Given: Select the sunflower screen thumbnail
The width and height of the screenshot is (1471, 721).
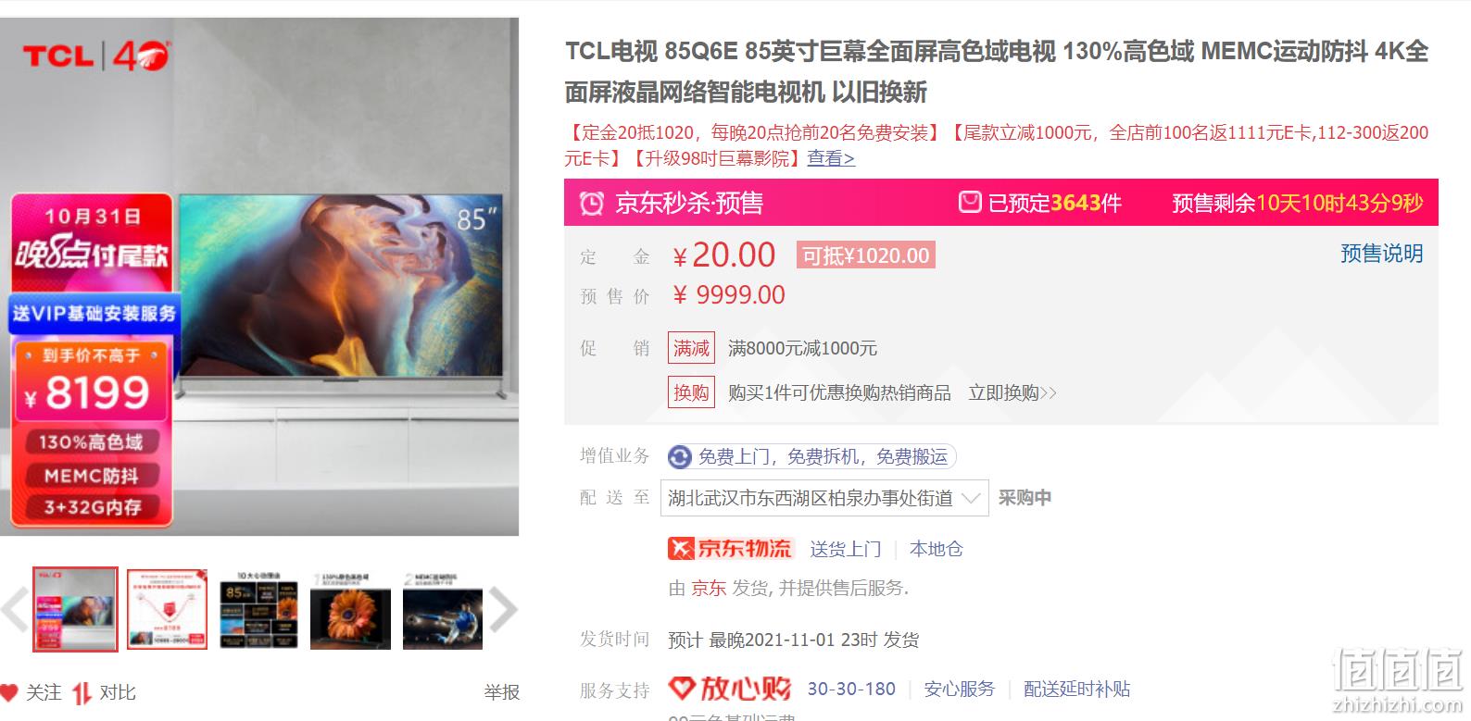Looking at the screenshot, I should tap(350, 609).
